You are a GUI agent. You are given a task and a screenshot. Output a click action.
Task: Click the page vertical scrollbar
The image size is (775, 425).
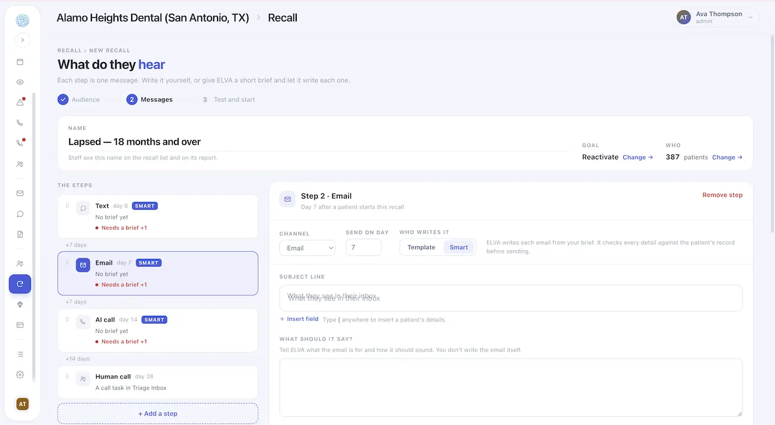[772, 133]
